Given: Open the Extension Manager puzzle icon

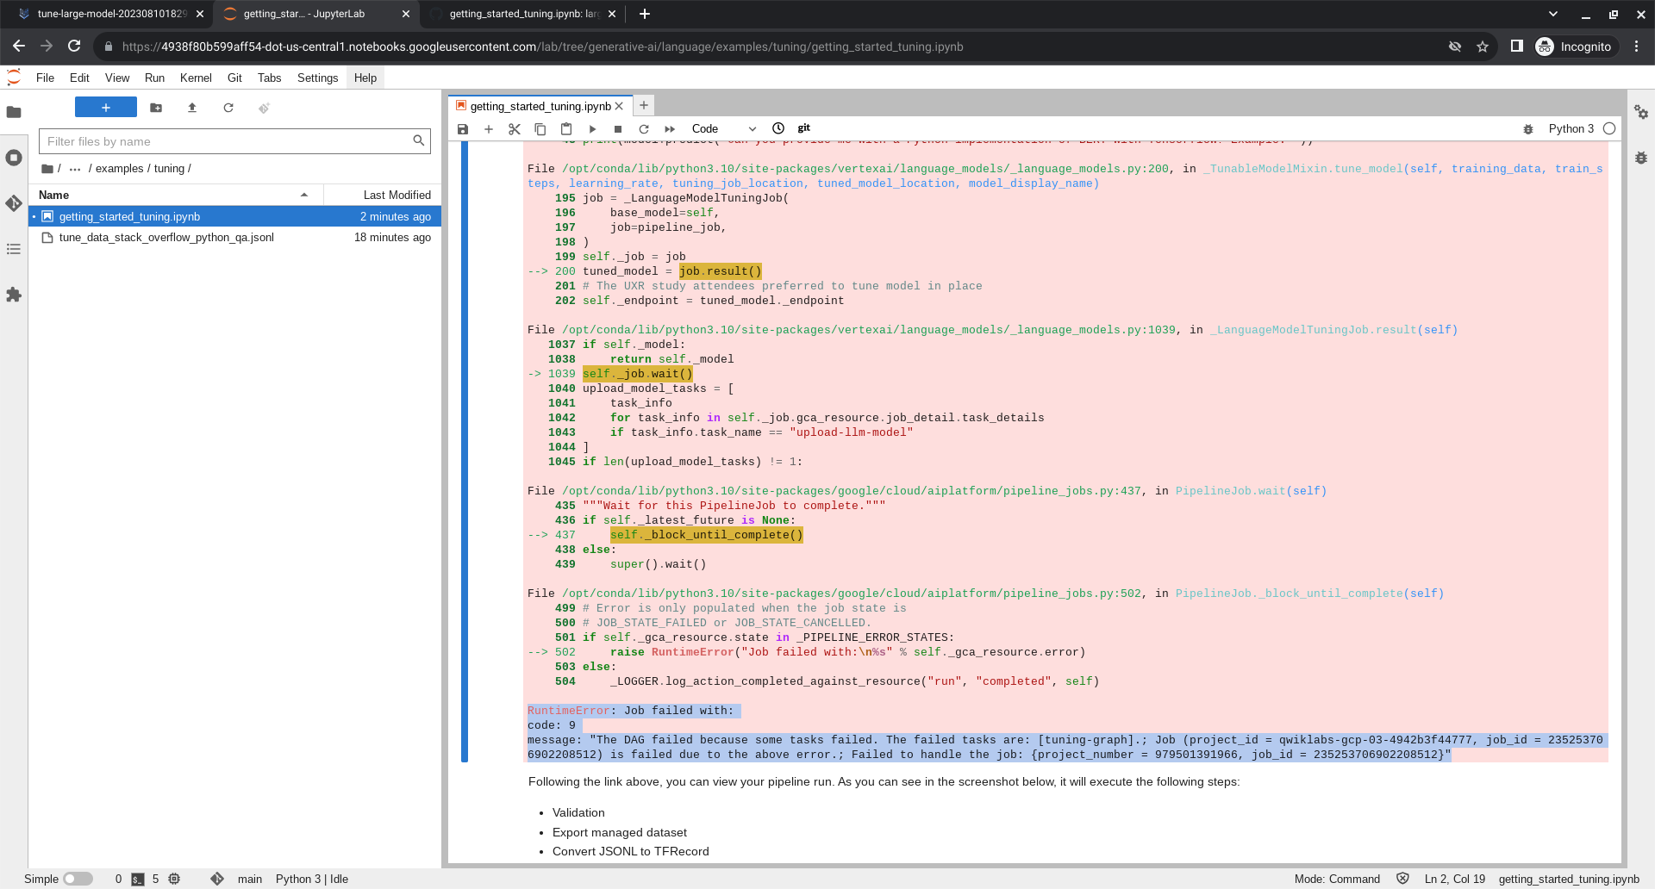Looking at the screenshot, I should coord(14,295).
